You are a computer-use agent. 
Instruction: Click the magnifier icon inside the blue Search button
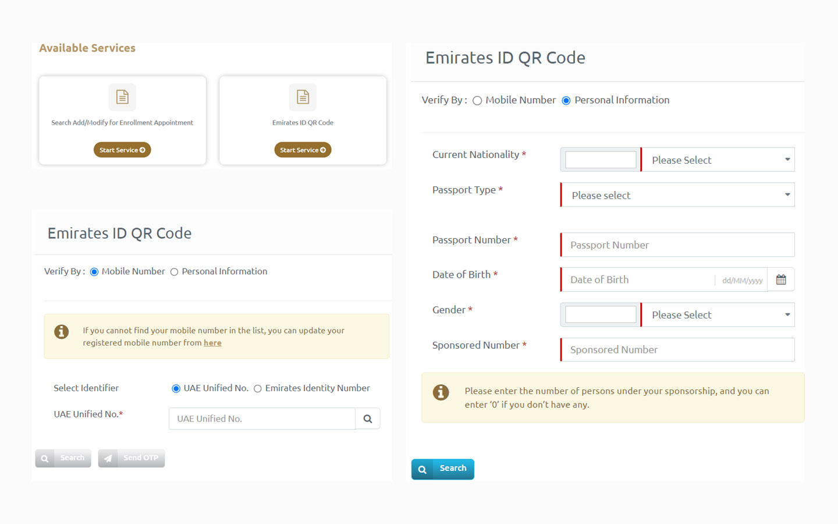click(422, 469)
